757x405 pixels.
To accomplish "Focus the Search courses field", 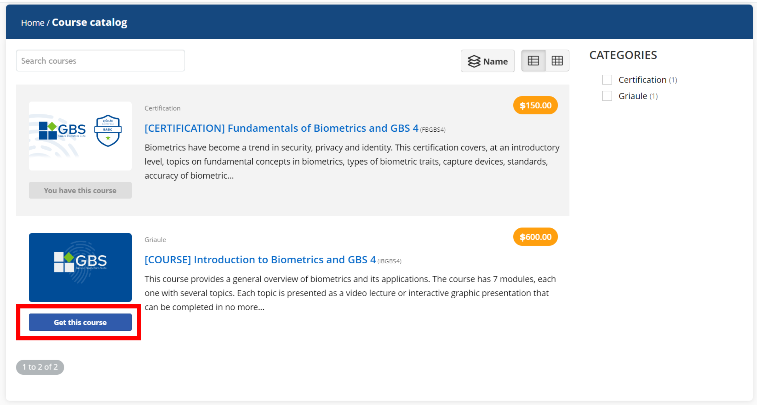I will [x=100, y=60].
